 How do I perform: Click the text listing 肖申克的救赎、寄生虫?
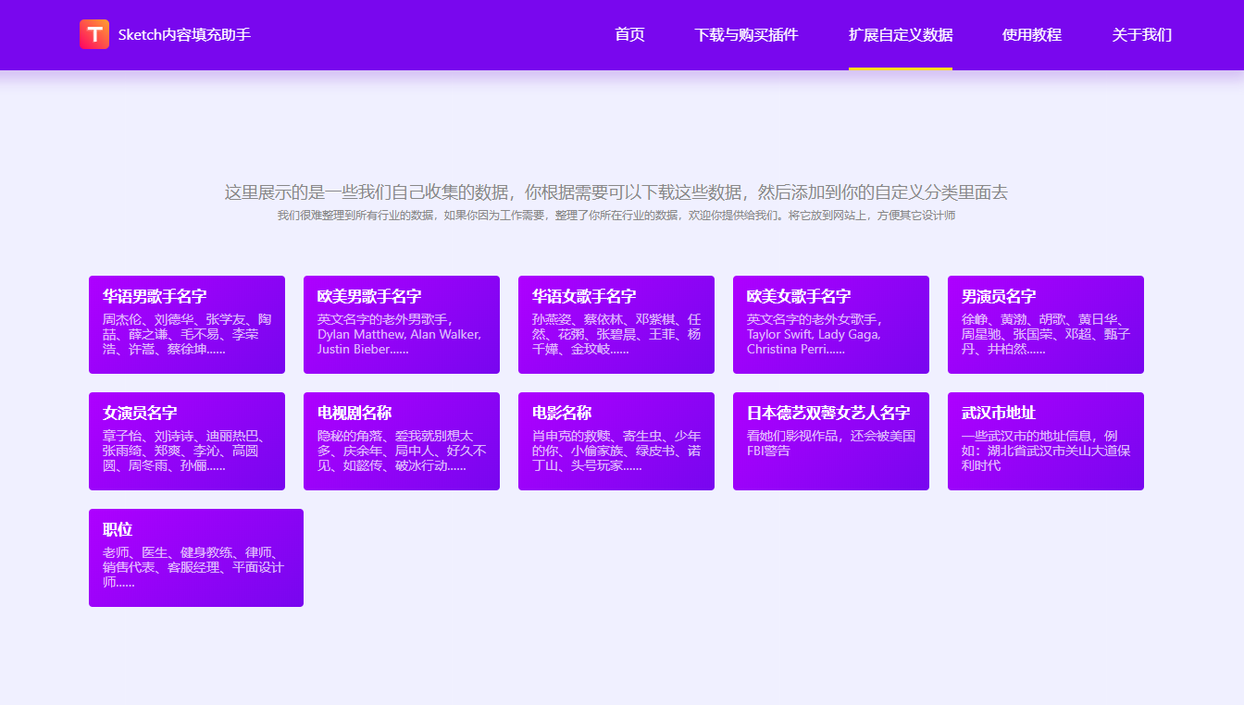click(x=616, y=451)
